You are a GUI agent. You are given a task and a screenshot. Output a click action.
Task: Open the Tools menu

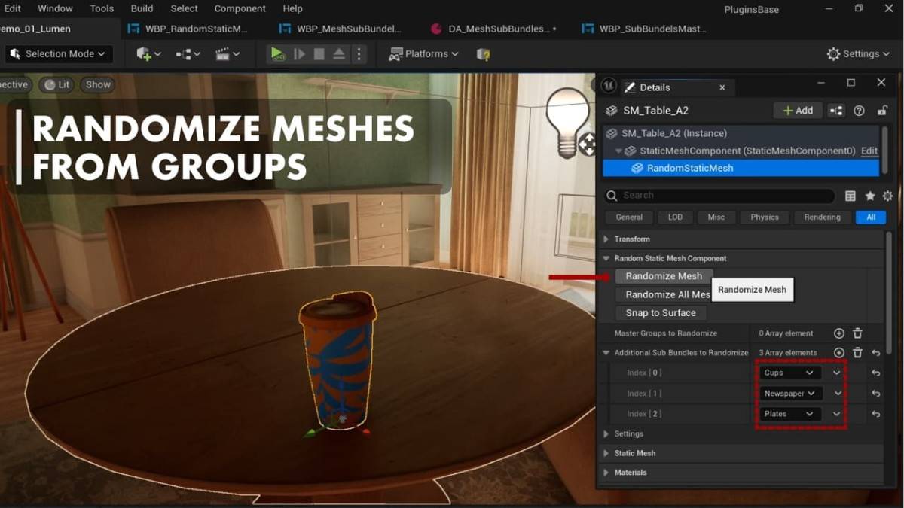pos(102,8)
